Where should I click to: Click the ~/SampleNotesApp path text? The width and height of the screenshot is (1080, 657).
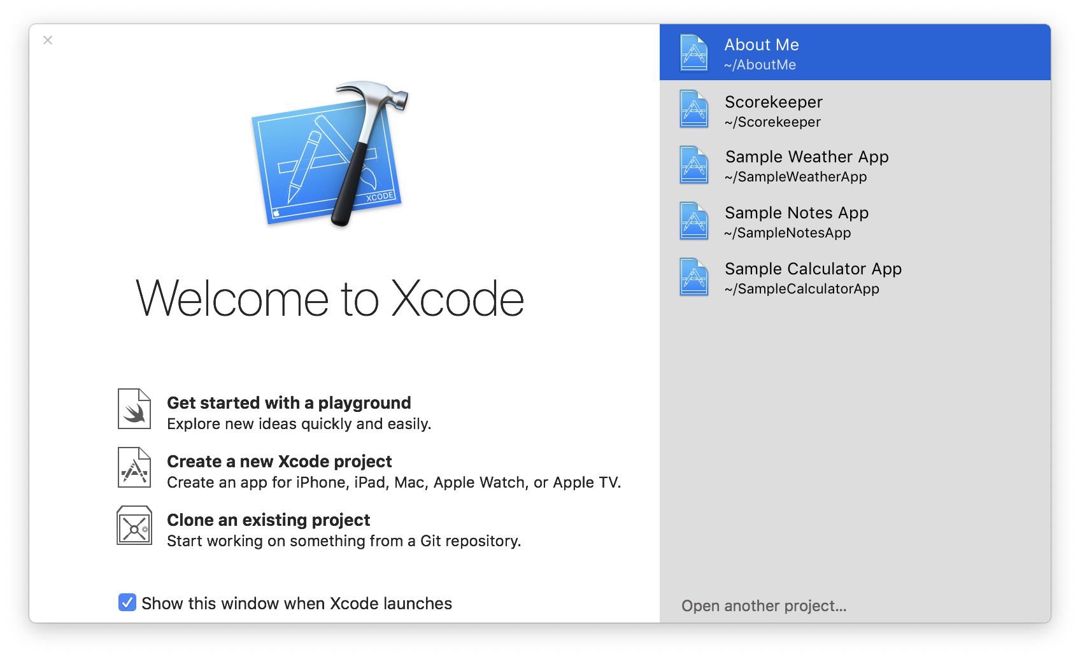click(788, 233)
